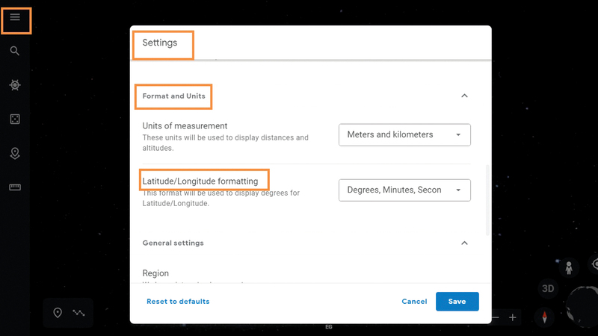Click the I'm Feeling Lucky dice
The image size is (598, 336).
(15, 119)
